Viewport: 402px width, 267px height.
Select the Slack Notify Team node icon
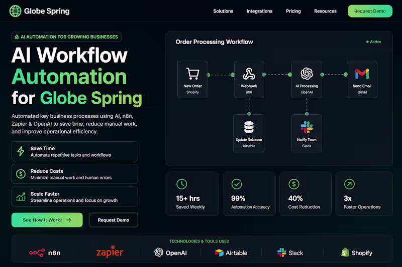coord(307,127)
